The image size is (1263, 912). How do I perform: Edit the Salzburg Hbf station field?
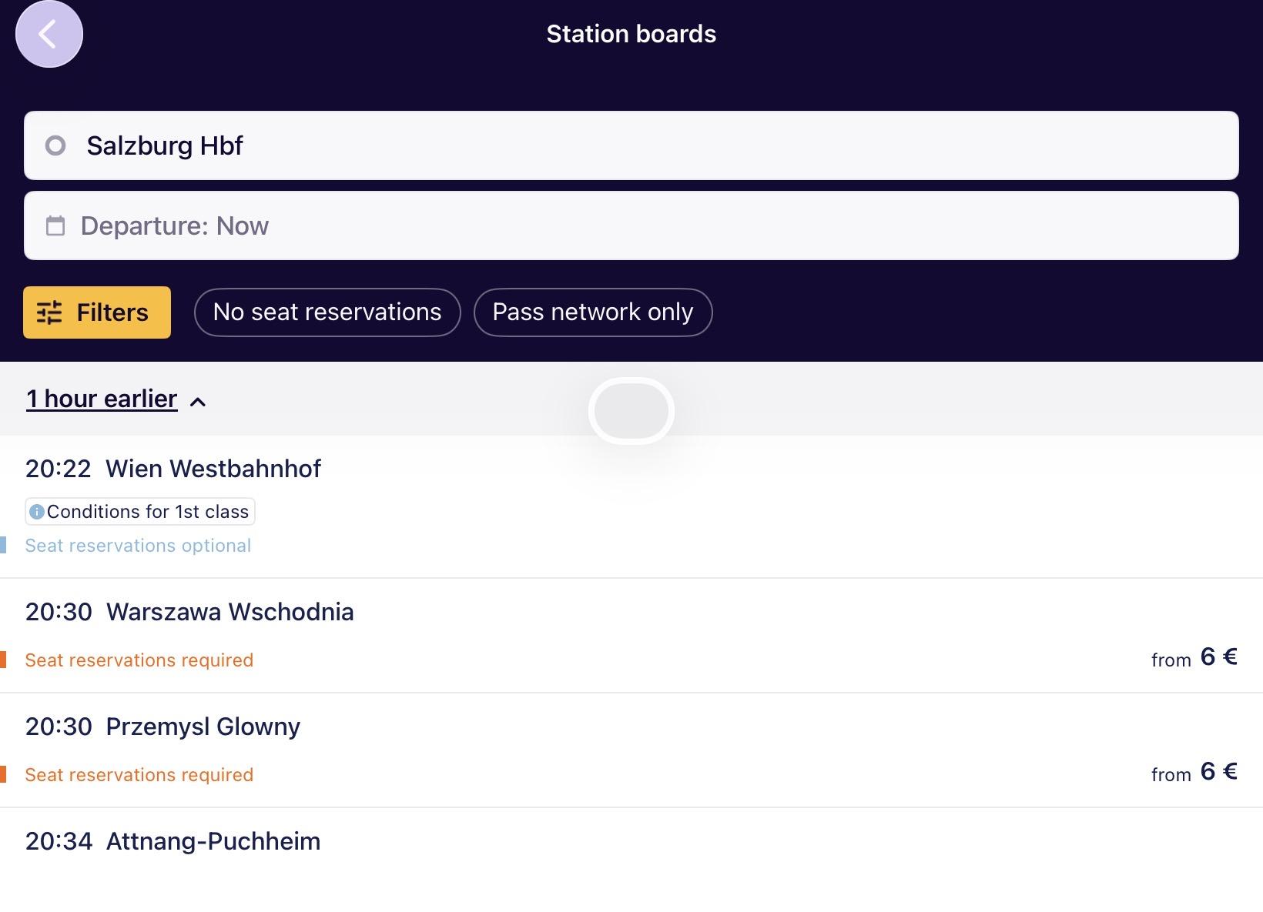point(631,145)
